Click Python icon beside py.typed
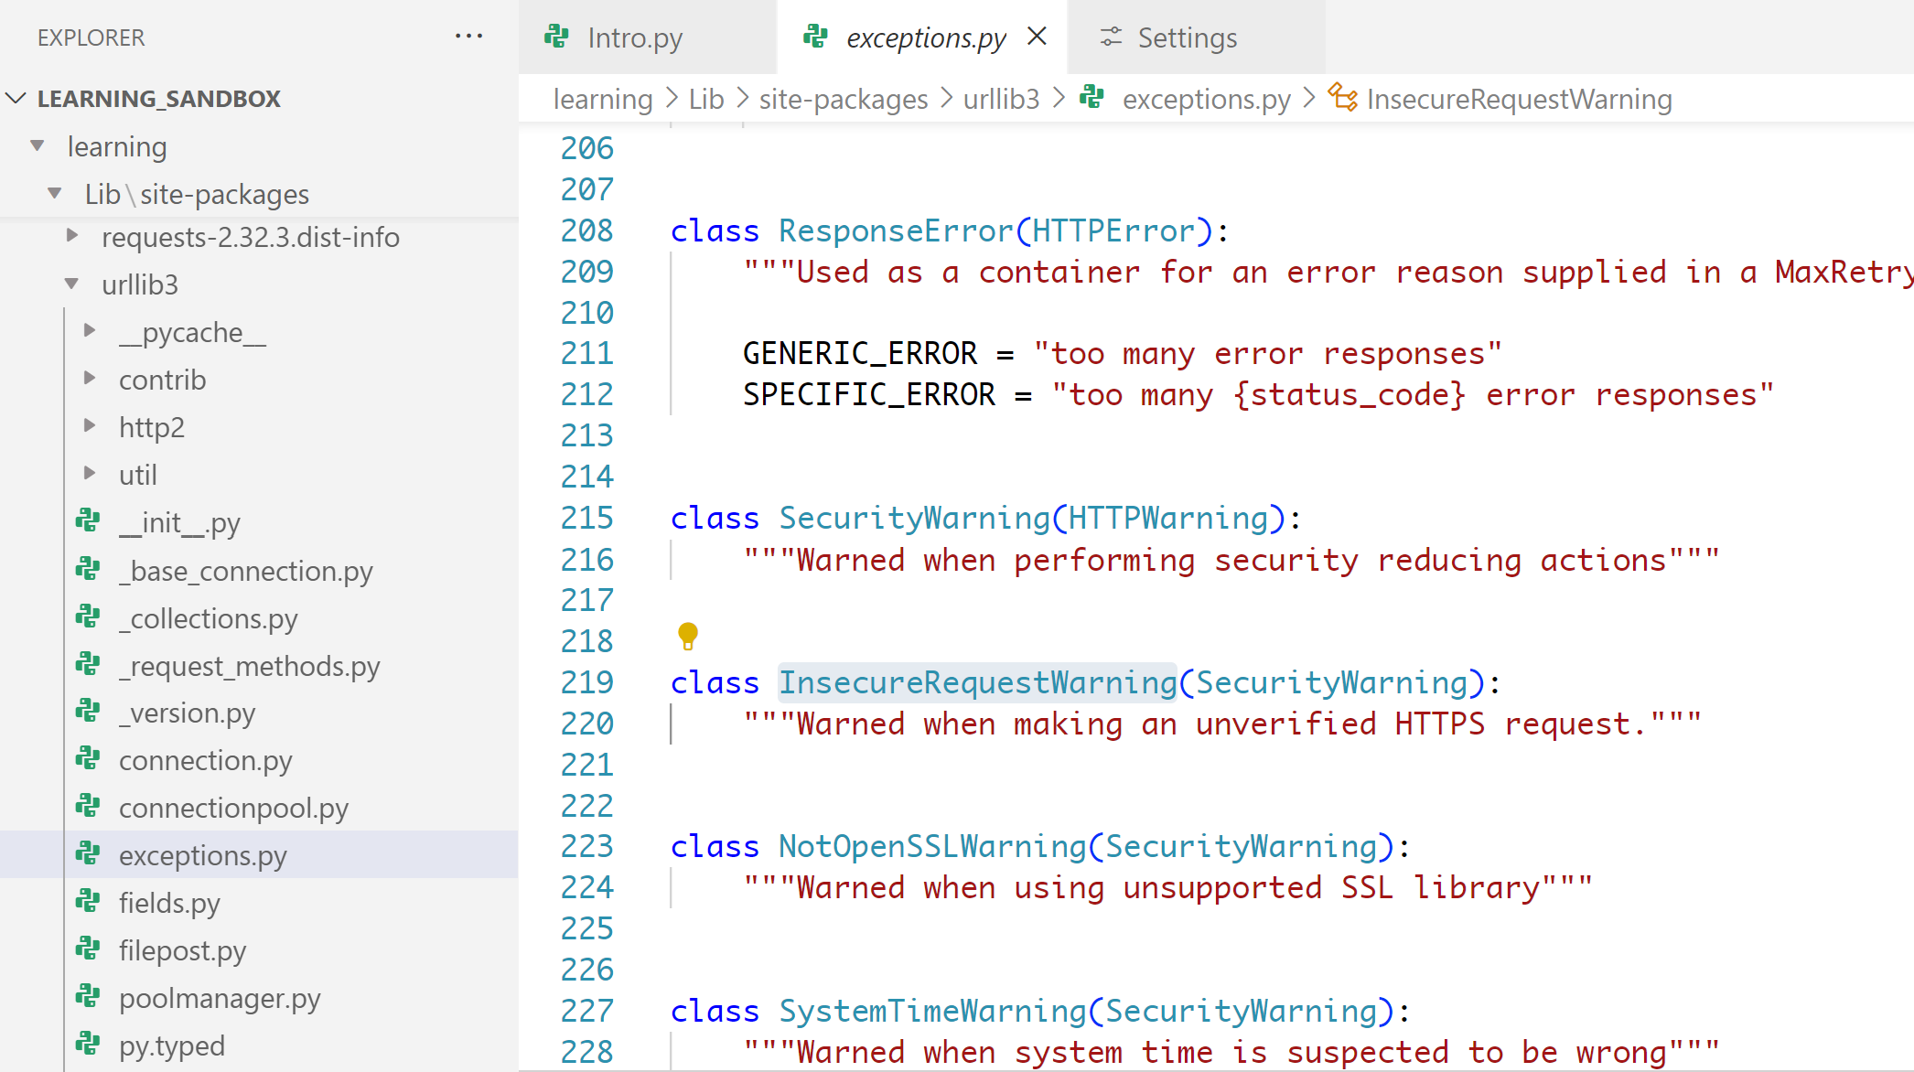This screenshot has width=1914, height=1072. [x=88, y=1045]
